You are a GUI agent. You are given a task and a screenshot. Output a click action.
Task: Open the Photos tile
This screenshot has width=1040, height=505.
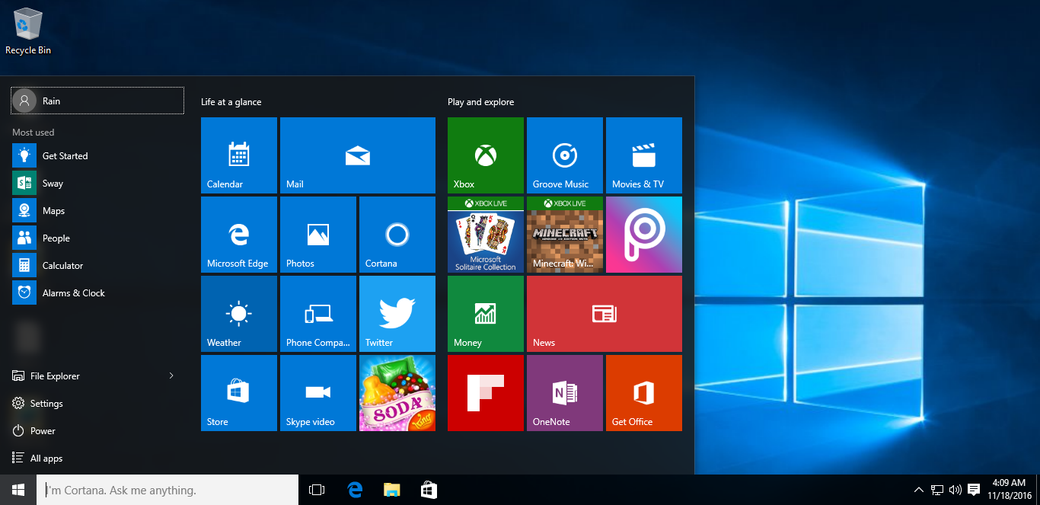318,235
